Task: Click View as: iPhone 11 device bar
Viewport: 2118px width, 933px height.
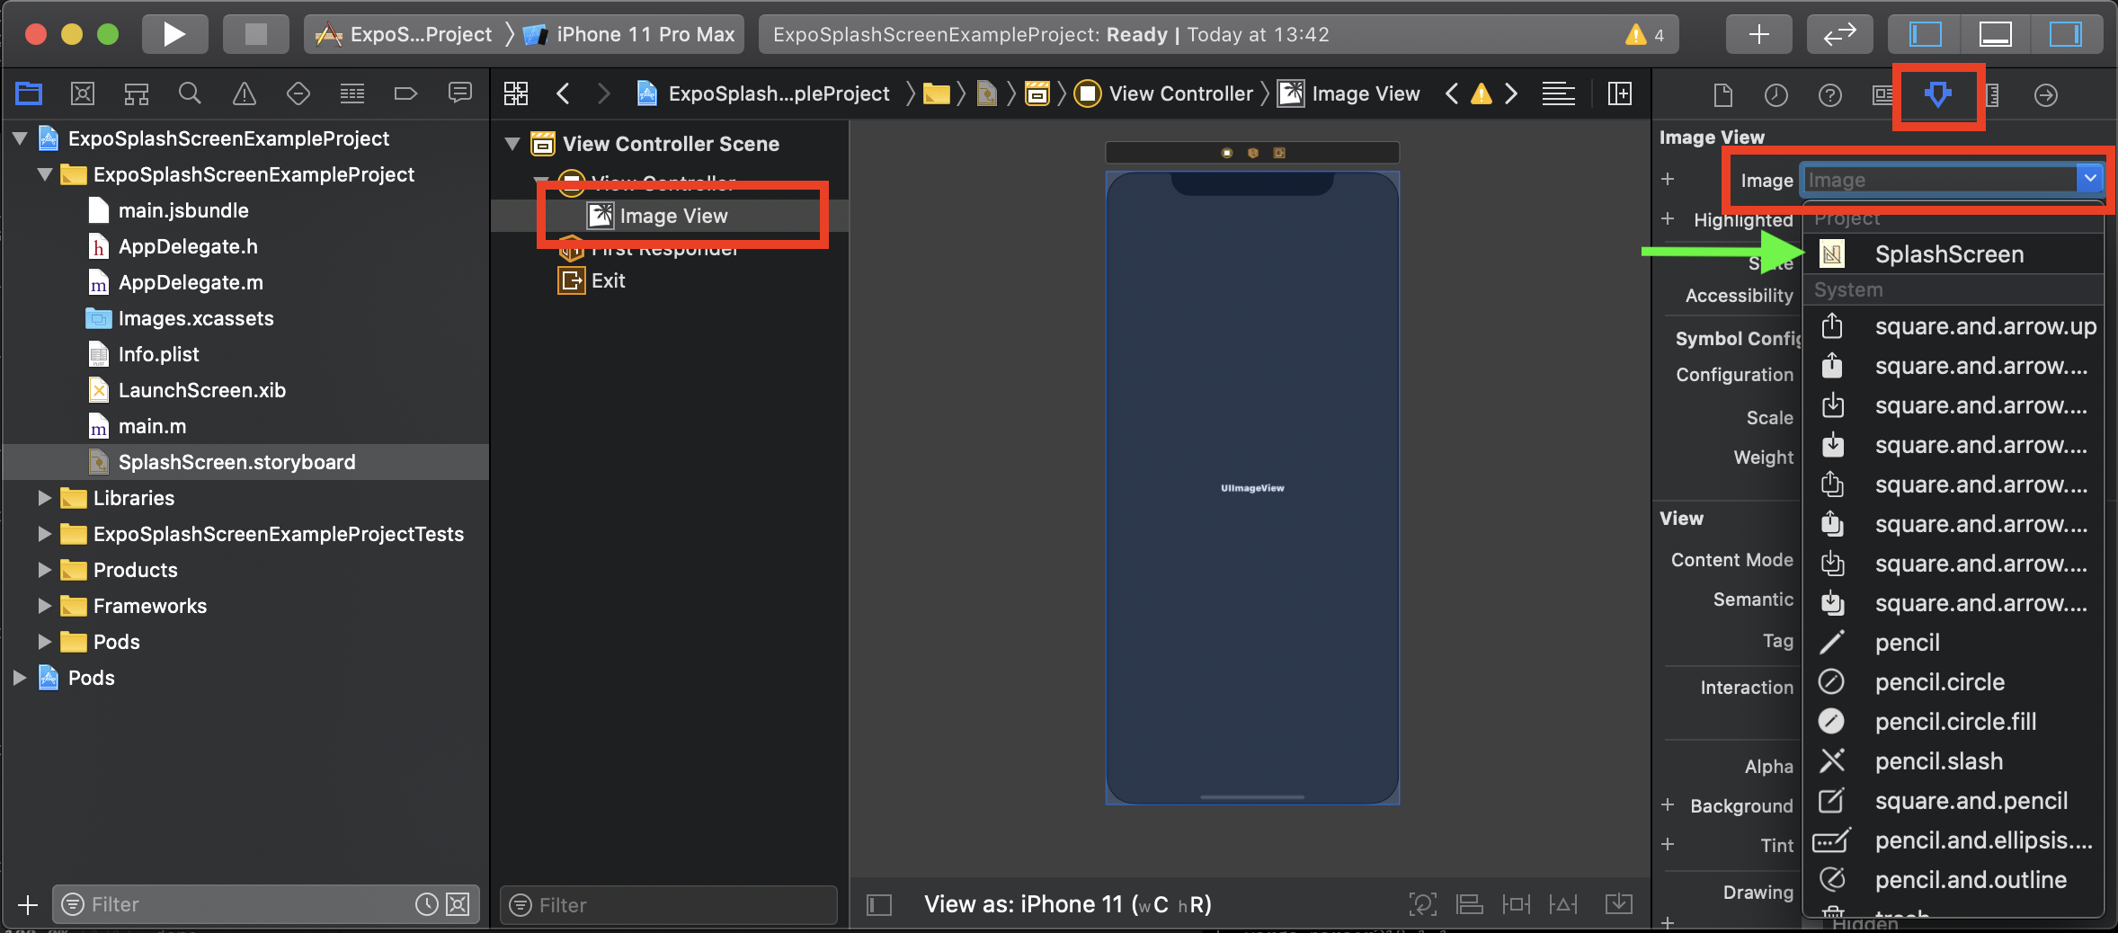Action: pyautogui.click(x=1068, y=904)
